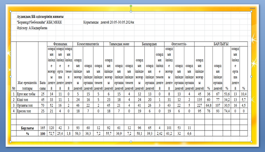Click the line "'Боранқұл'бөбекжайы' ЖБҚ МКҚК"
Screen dimensions: 265x152
39,22
